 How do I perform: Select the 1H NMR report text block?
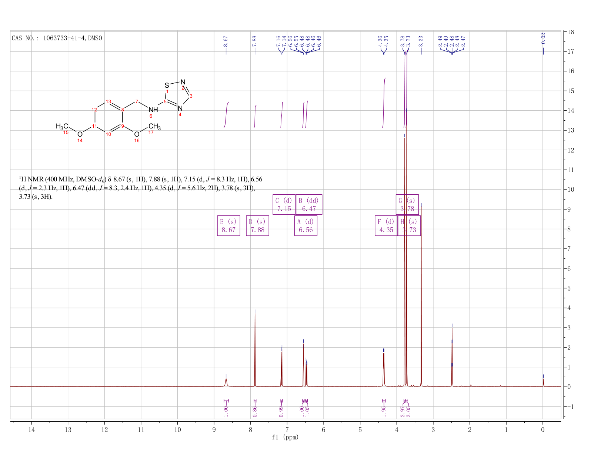click(141, 188)
